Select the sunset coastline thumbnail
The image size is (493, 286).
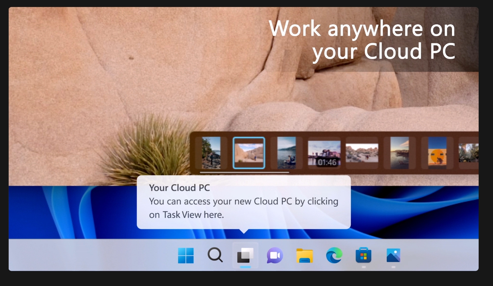pos(400,153)
